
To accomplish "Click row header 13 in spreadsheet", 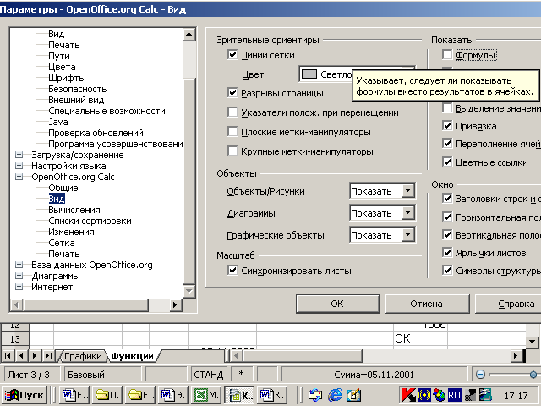I will 15,339.
